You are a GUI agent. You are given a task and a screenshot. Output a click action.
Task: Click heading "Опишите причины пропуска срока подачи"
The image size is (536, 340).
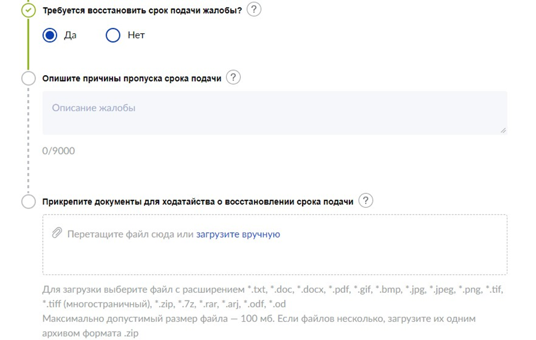[132, 78]
